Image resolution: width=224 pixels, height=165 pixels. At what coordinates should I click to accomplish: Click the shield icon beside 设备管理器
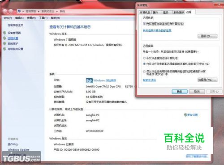pyautogui.click(x=5, y=33)
